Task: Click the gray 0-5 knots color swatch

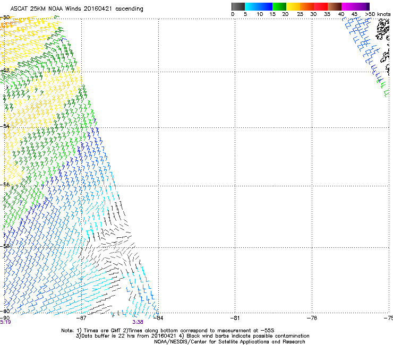Action: (238, 6)
